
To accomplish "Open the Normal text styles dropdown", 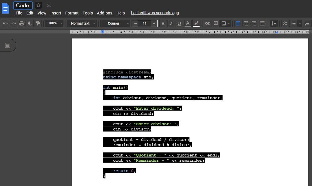I will (x=82, y=23).
